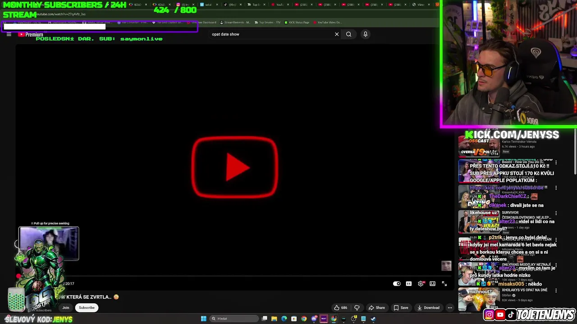Enter fullscreen mode in the player
Image resolution: width=577 pixels, height=324 pixels.
[444, 283]
